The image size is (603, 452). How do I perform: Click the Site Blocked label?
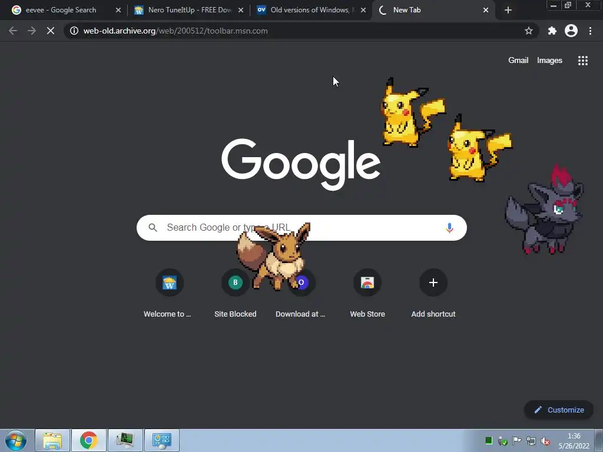[x=236, y=314]
